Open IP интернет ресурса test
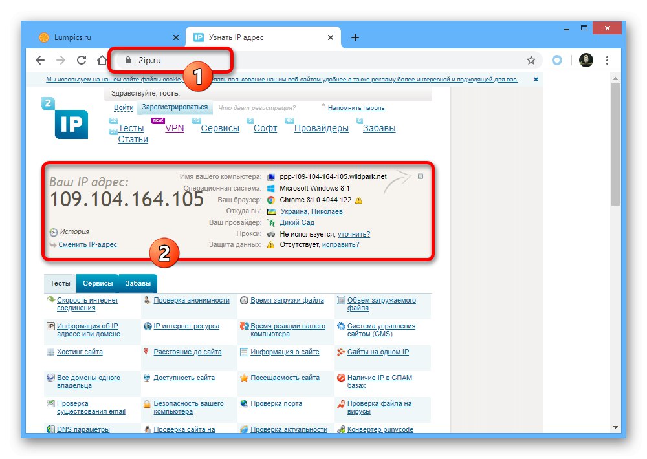647x459 pixels. (186, 326)
